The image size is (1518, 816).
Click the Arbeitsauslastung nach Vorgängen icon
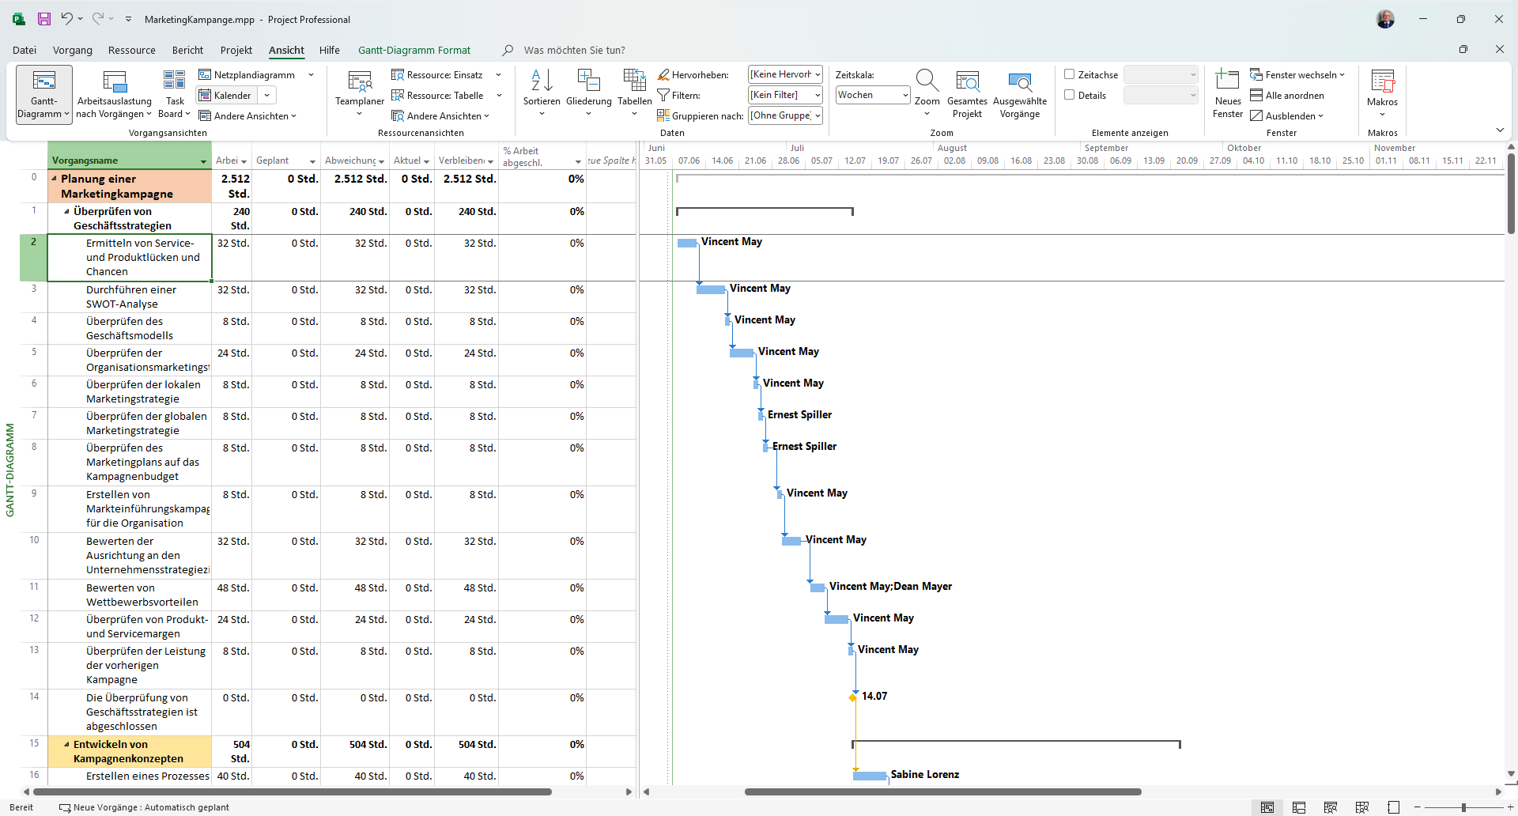[115, 81]
